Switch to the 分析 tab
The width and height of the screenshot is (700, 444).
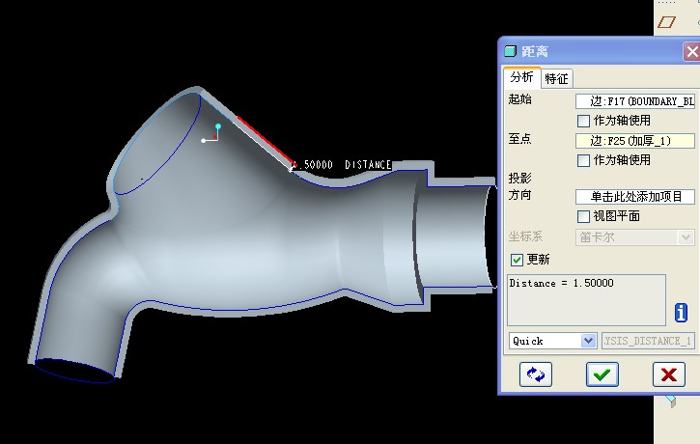[x=521, y=77]
